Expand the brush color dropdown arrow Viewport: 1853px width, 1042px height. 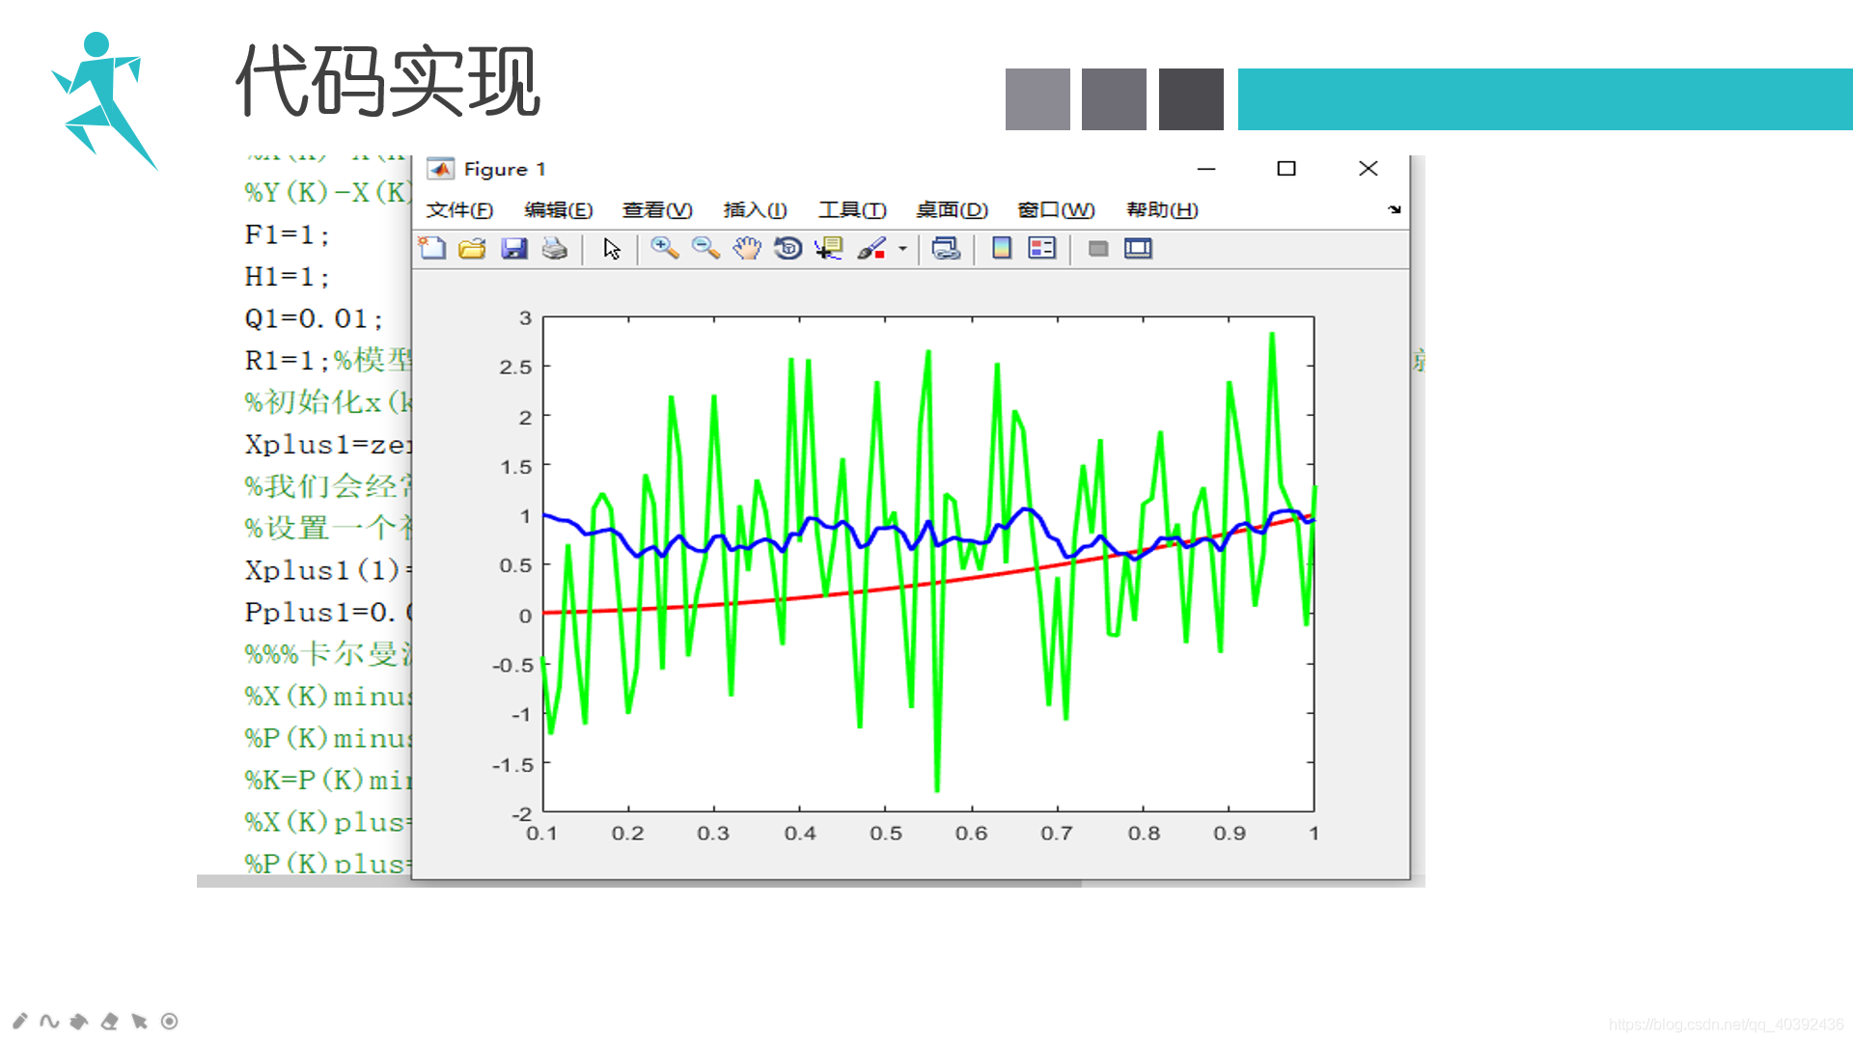(902, 248)
